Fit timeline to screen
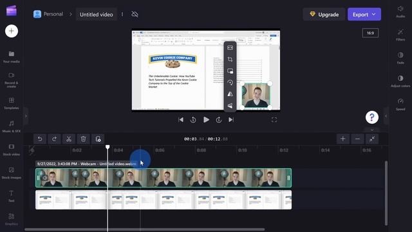The width and height of the screenshot is (412, 232). tap(372, 139)
